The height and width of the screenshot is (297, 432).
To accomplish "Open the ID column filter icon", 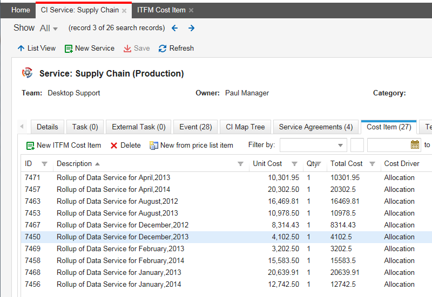I will (x=44, y=164).
